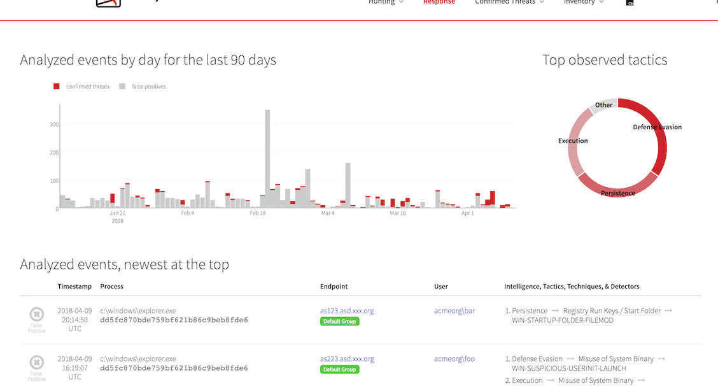Click False Positive icon for acmeorg\bar event
Image resolution: width=718 pixels, height=386 pixels.
(37, 314)
